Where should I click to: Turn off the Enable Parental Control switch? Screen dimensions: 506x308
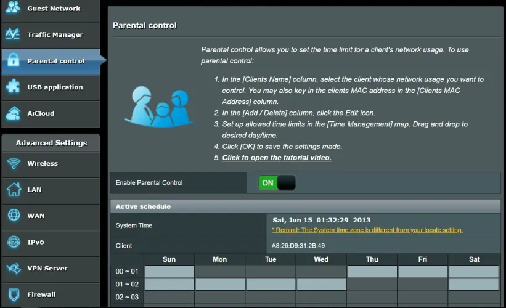pos(277,183)
